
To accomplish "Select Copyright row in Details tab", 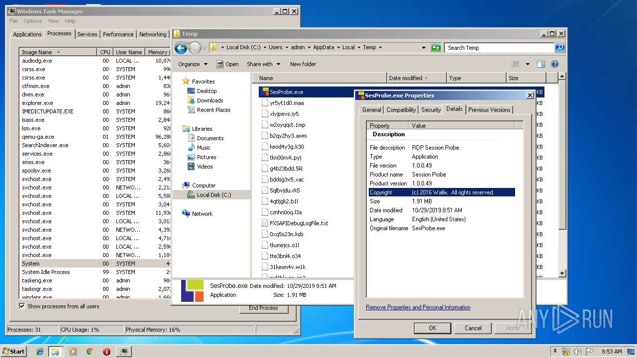I will (x=441, y=192).
